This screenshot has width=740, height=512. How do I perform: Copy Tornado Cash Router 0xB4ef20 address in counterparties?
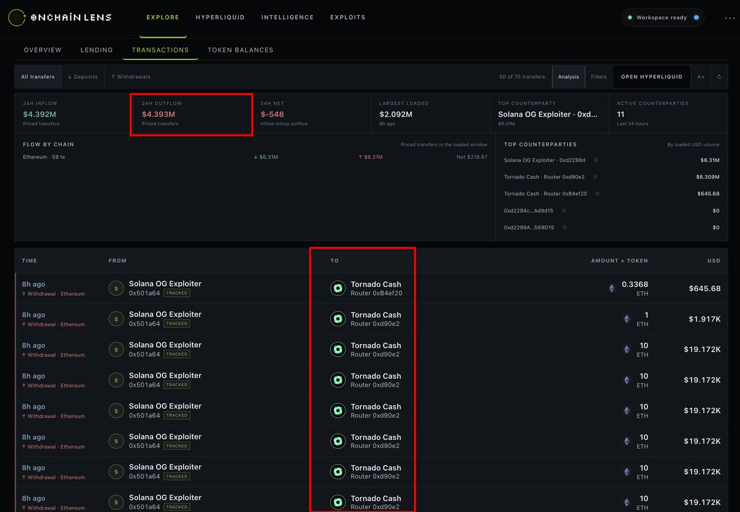598,194
